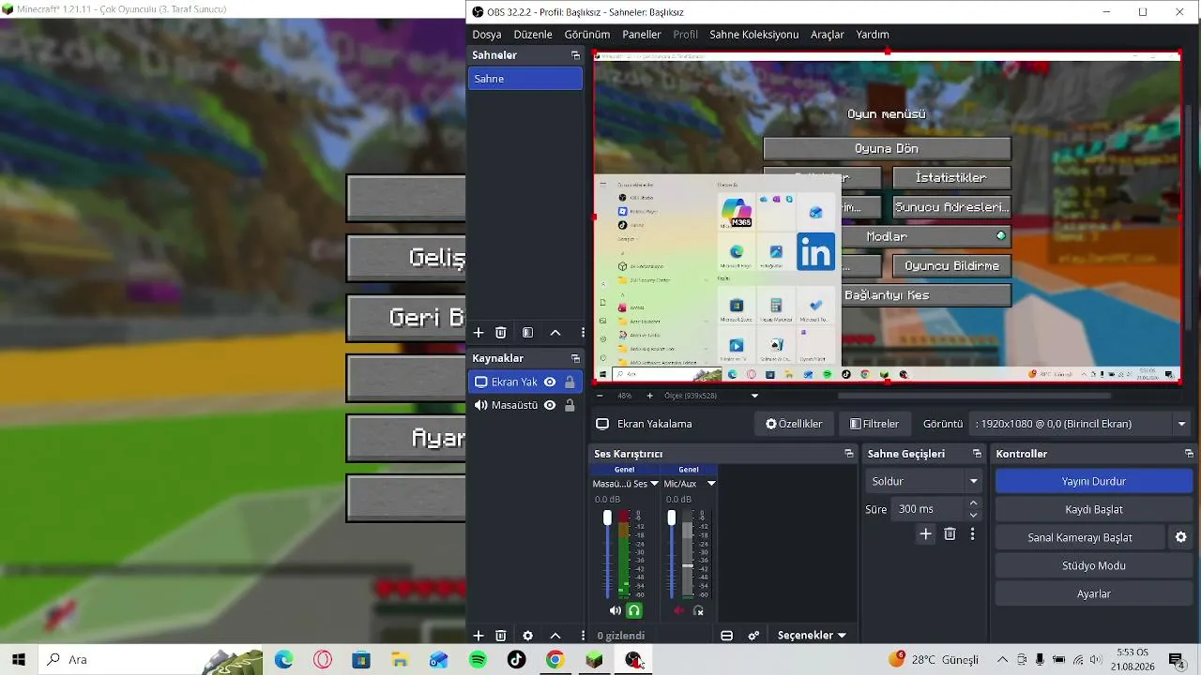This screenshot has height=675, width=1201.
Task: Open source Filtreler button
Action: (874, 424)
